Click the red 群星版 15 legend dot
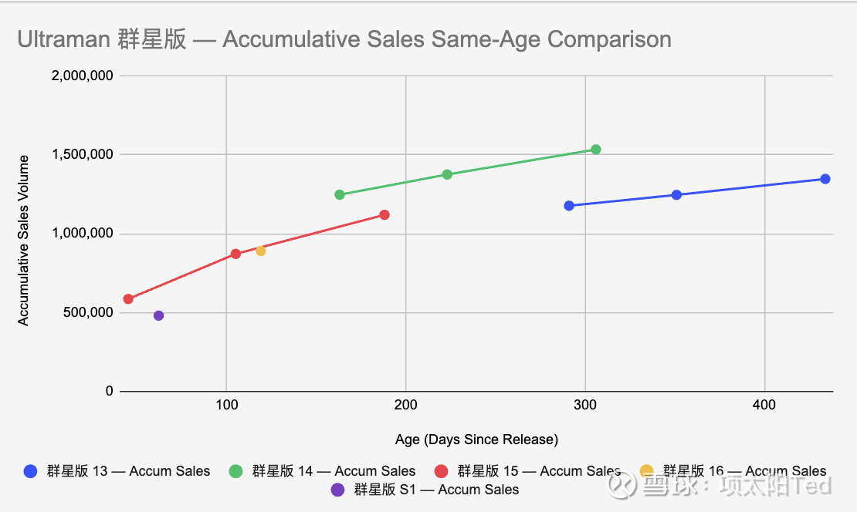The width and height of the screenshot is (857, 512). (442, 471)
